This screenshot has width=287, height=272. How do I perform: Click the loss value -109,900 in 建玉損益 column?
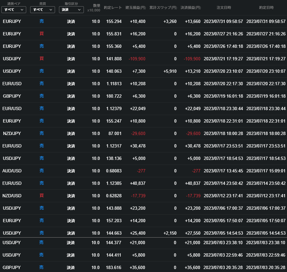tap(137, 59)
